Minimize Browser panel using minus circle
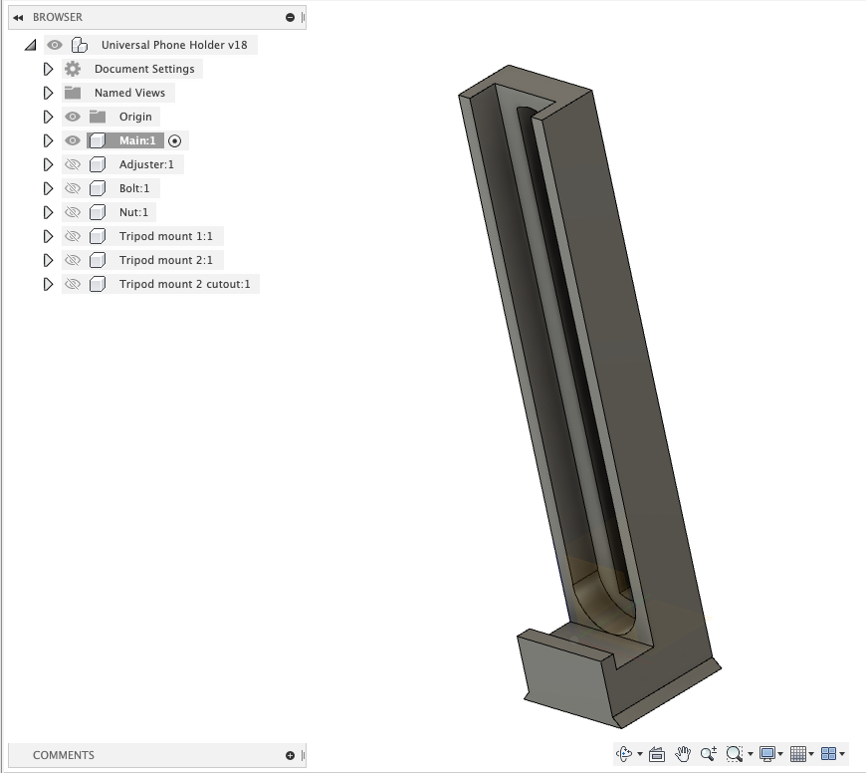This screenshot has height=773, width=866. 290,18
